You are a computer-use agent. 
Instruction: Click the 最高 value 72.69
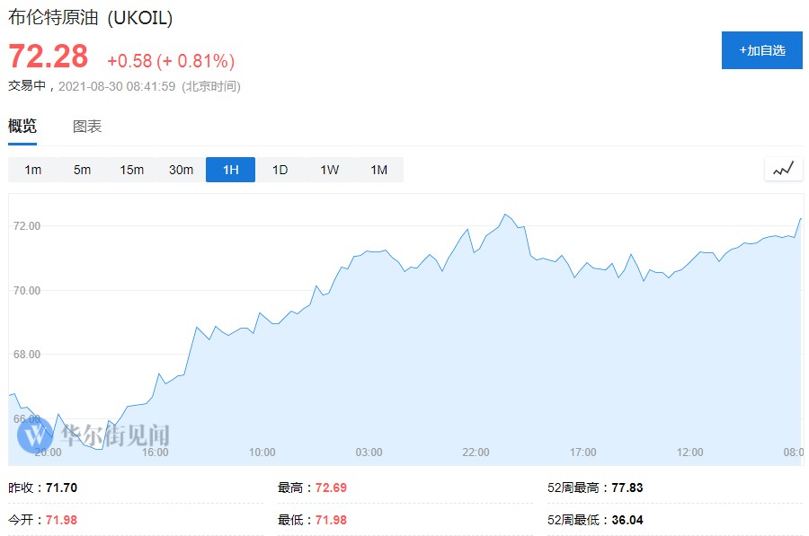point(330,488)
